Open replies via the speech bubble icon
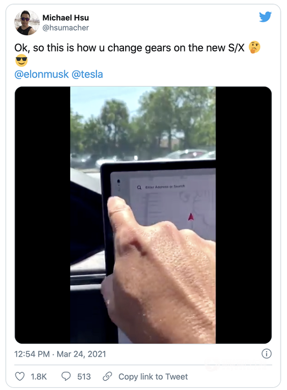 point(66,376)
